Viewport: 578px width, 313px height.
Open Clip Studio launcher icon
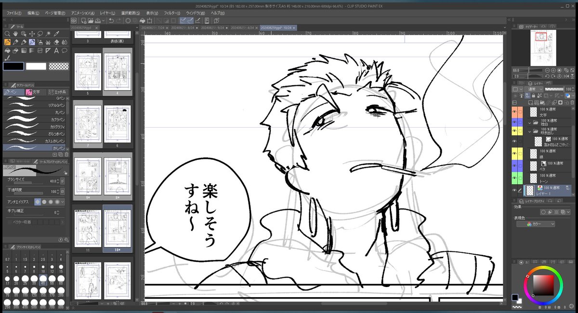click(x=74, y=21)
